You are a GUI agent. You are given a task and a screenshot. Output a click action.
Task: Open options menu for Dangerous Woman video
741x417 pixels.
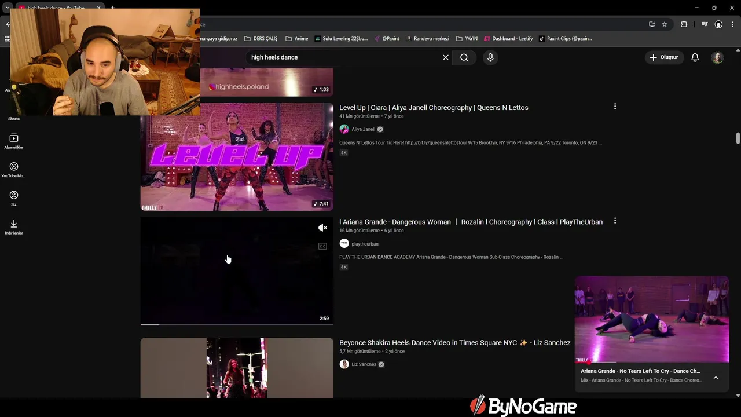615,221
